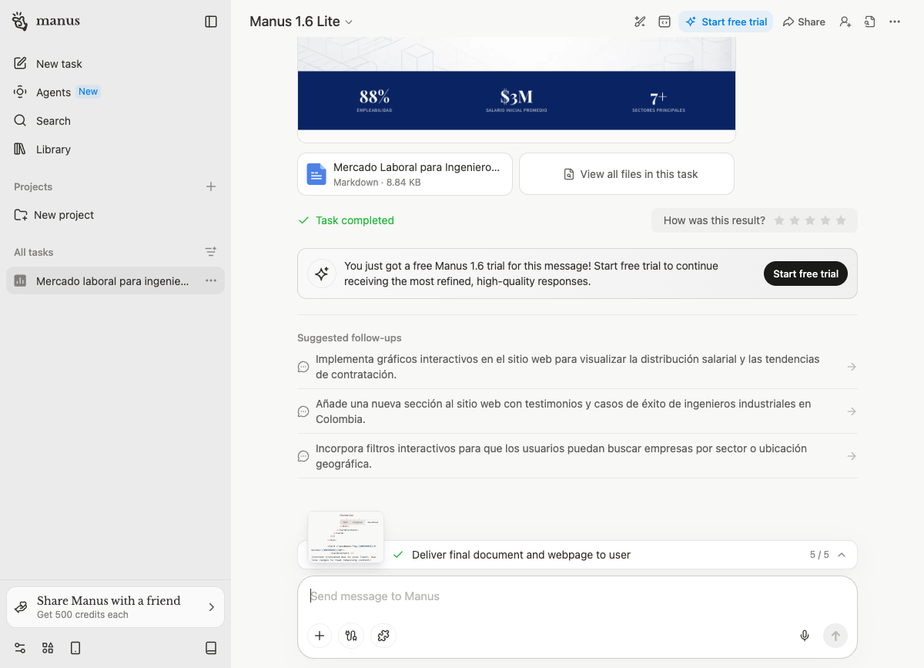Open Agents in the sidebar

tap(53, 92)
